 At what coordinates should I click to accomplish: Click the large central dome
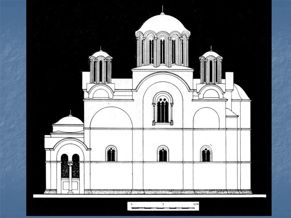(x=162, y=24)
